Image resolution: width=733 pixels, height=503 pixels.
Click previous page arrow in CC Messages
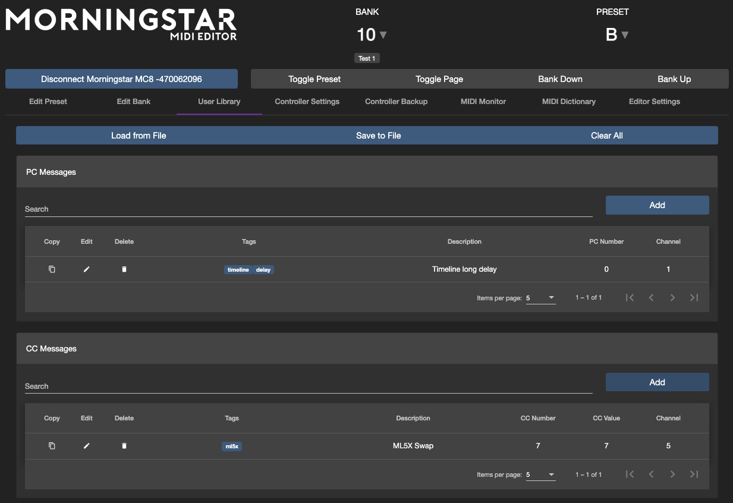(651, 474)
